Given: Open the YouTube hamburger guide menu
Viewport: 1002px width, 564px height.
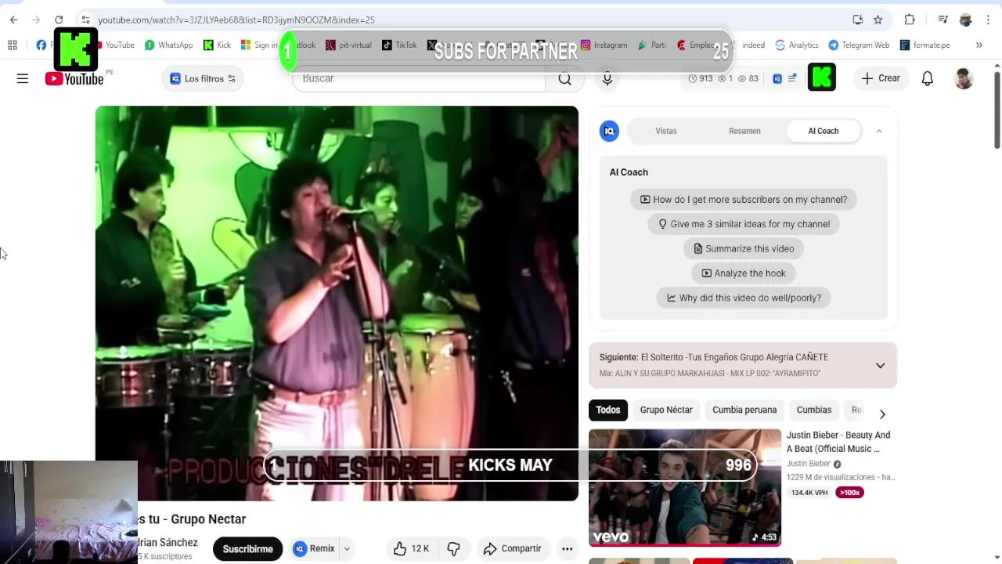Looking at the screenshot, I should [x=23, y=78].
